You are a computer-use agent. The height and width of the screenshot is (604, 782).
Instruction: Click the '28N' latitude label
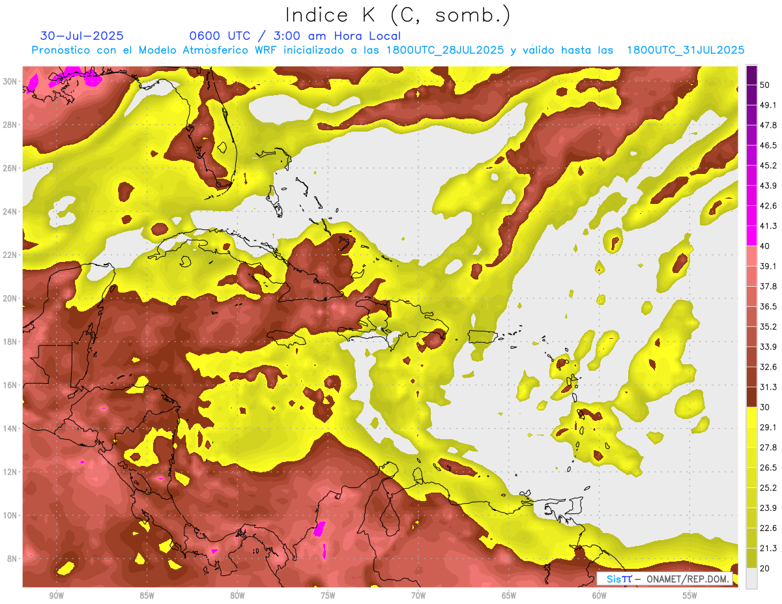coord(11,124)
